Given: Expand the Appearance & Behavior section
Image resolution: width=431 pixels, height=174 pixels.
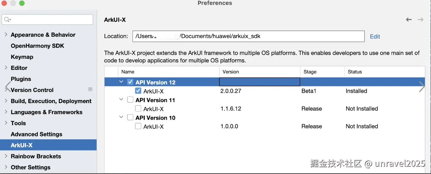Looking at the screenshot, I should point(6,35).
